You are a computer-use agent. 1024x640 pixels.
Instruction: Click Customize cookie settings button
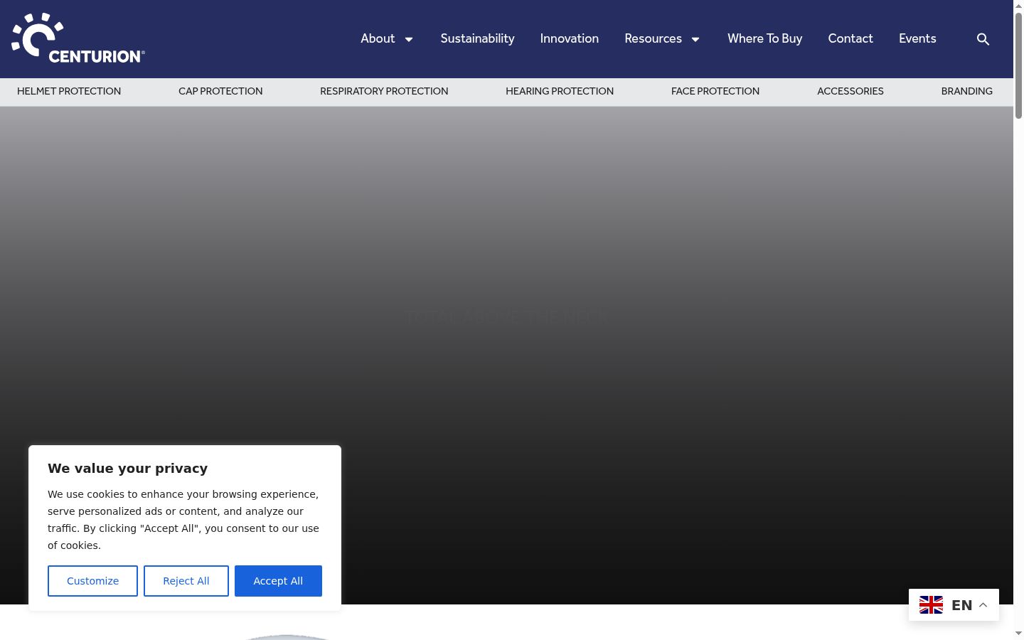click(92, 581)
